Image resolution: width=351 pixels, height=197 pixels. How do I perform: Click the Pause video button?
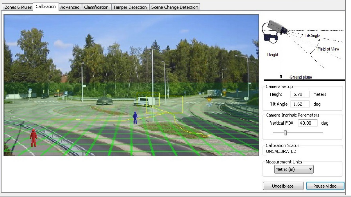(x=325, y=186)
